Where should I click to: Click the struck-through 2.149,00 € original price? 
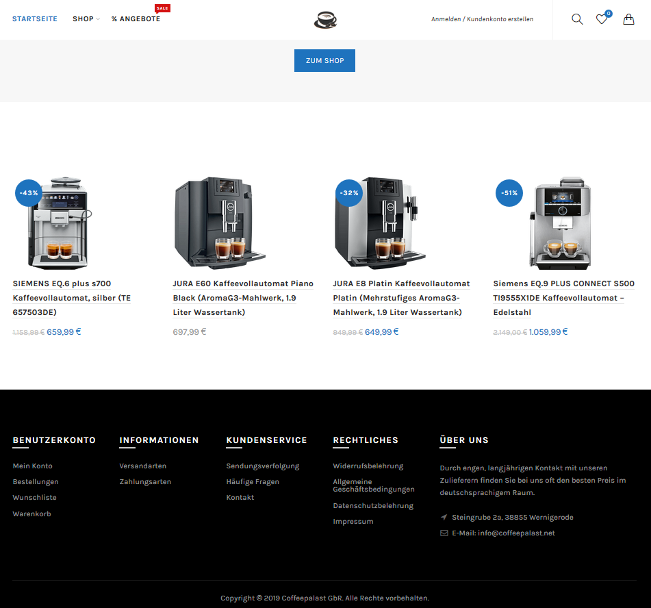click(510, 332)
